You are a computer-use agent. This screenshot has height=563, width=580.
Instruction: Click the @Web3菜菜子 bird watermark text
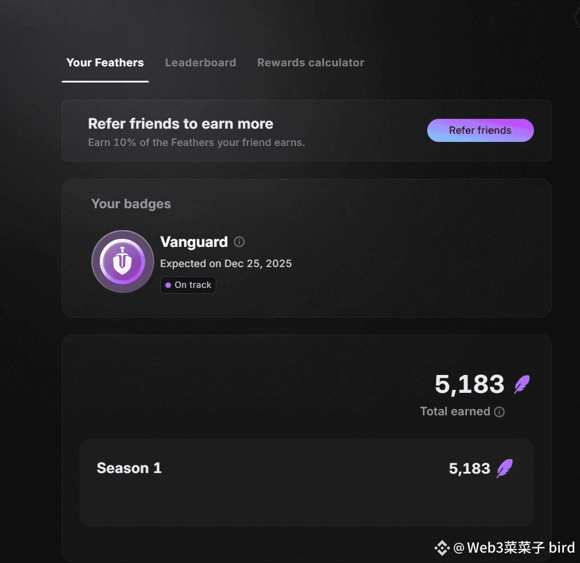pyautogui.click(x=514, y=548)
